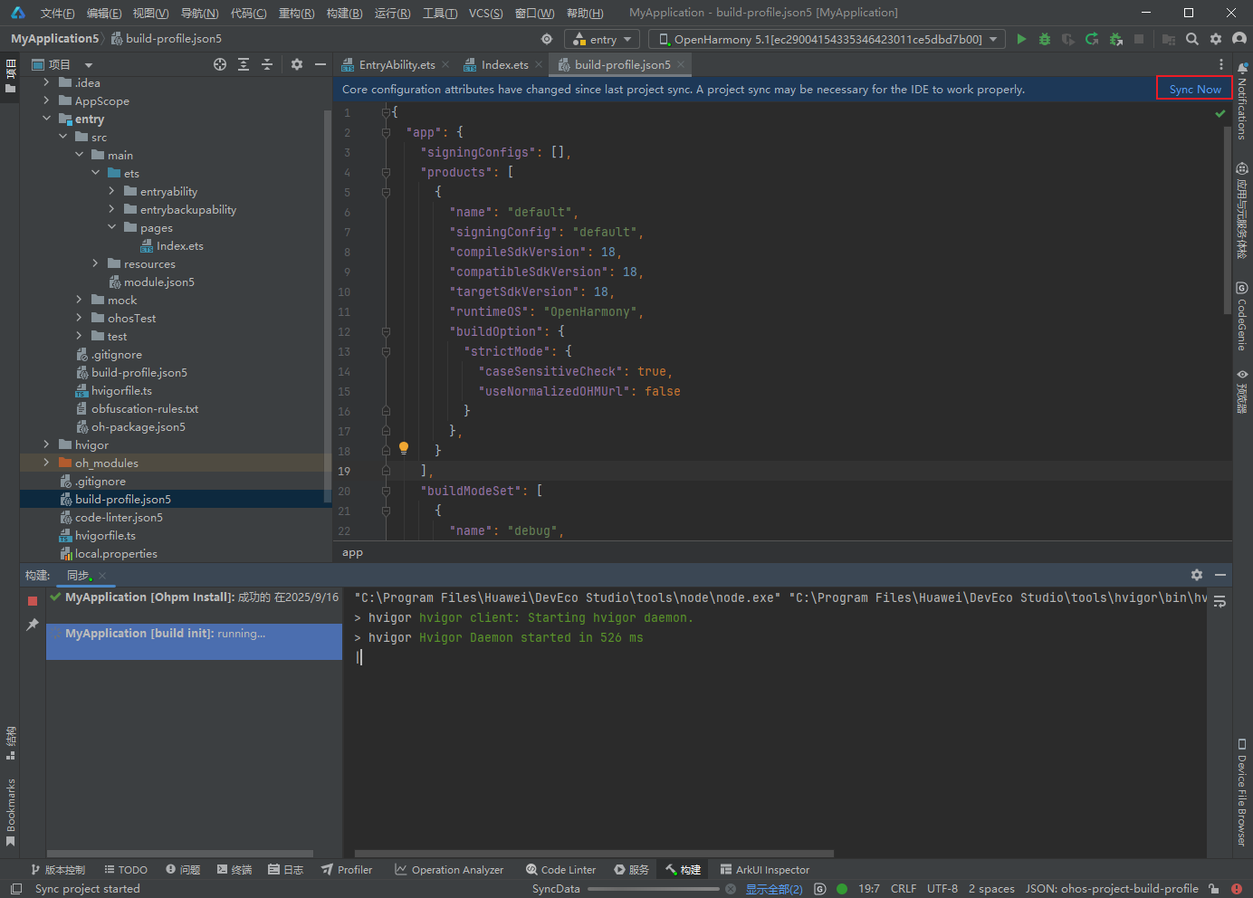
Task: Open the TODO tool window
Action: 126,870
